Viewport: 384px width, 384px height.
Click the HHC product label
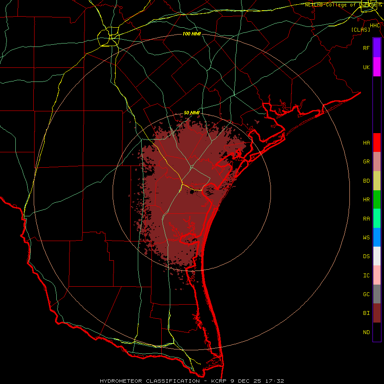[x=375, y=26]
